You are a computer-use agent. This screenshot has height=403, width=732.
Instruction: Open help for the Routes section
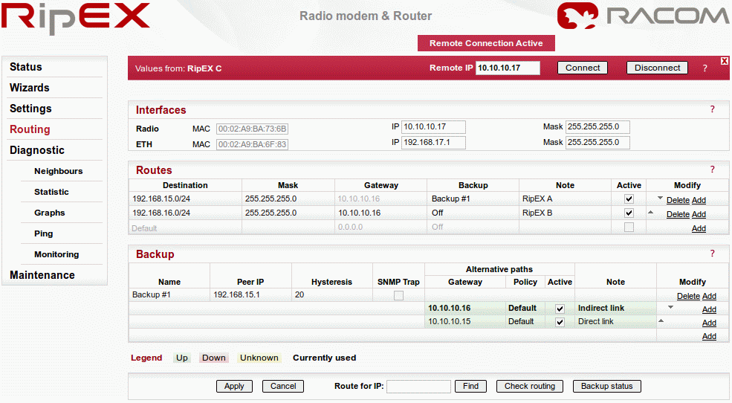pos(713,170)
